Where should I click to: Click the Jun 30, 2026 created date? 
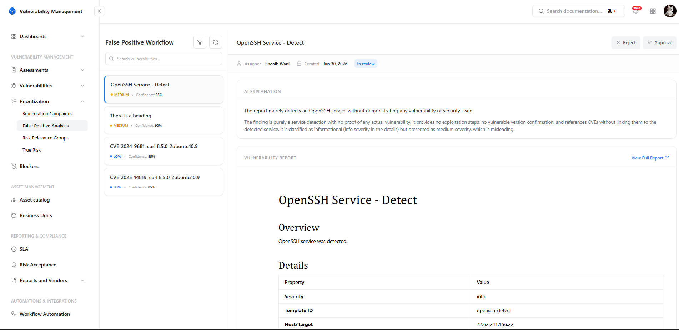(335, 64)
